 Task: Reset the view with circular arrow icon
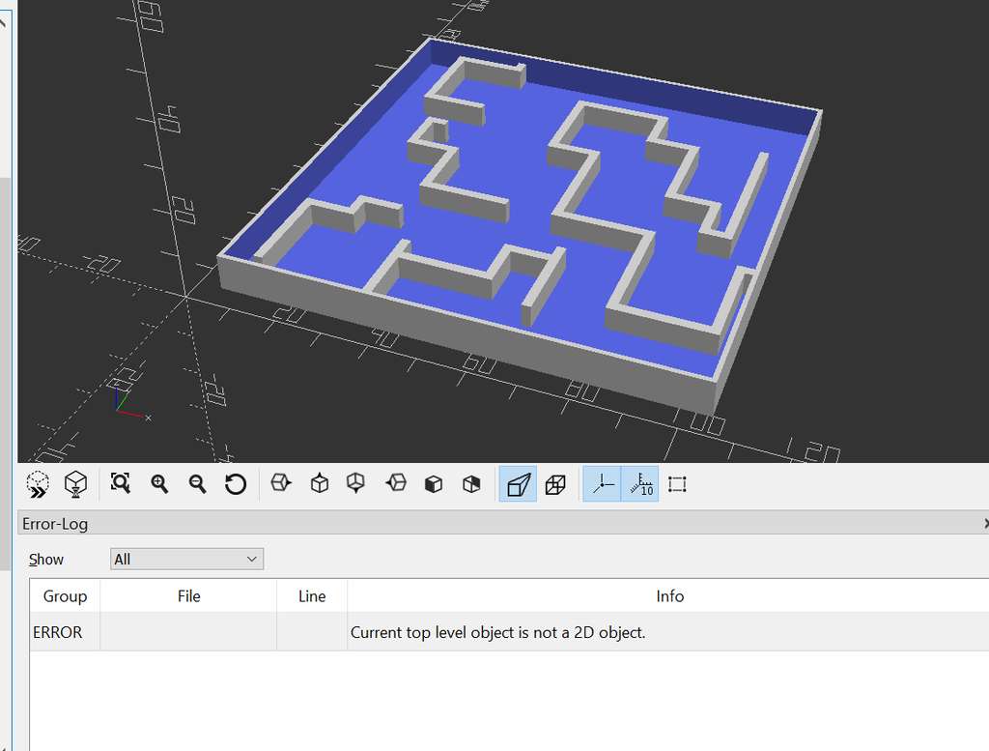(x=236, y=484)
